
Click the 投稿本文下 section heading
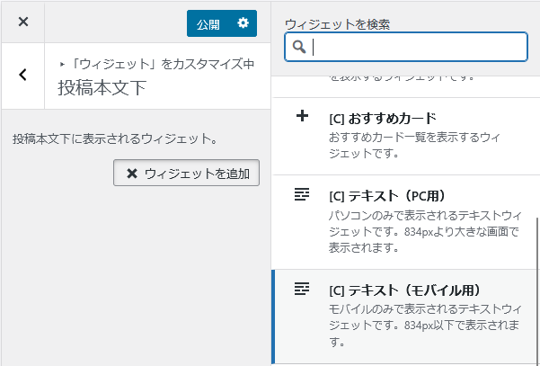102,88
